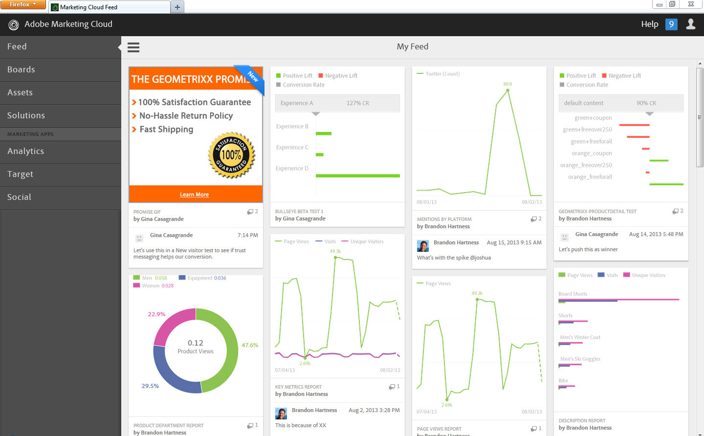
Task: Click the Learn More link on promo banner
Action: click(x=194, y=195)
